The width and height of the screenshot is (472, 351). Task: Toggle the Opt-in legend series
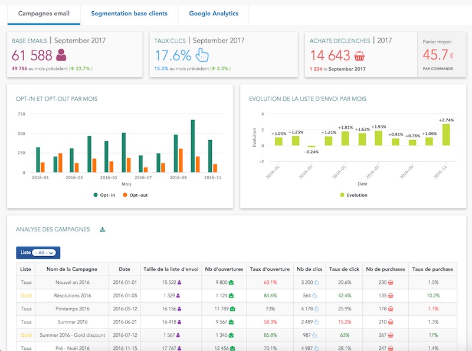click(x=104, y=195)
